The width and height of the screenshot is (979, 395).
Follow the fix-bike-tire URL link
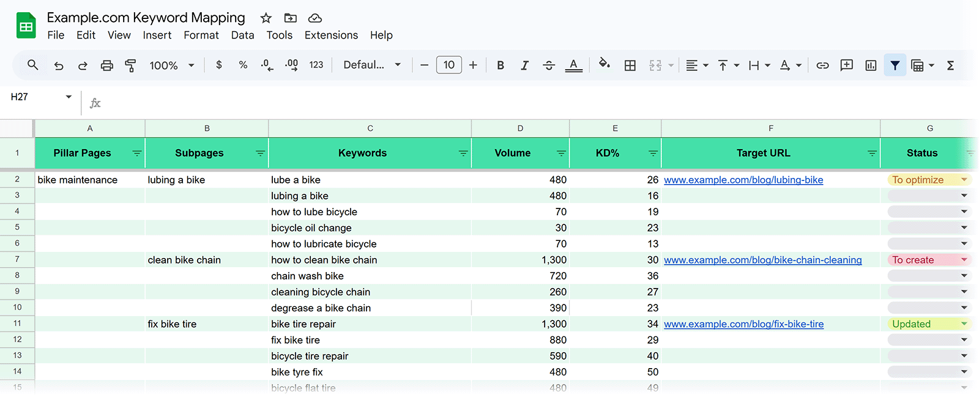tap(743, 324)
